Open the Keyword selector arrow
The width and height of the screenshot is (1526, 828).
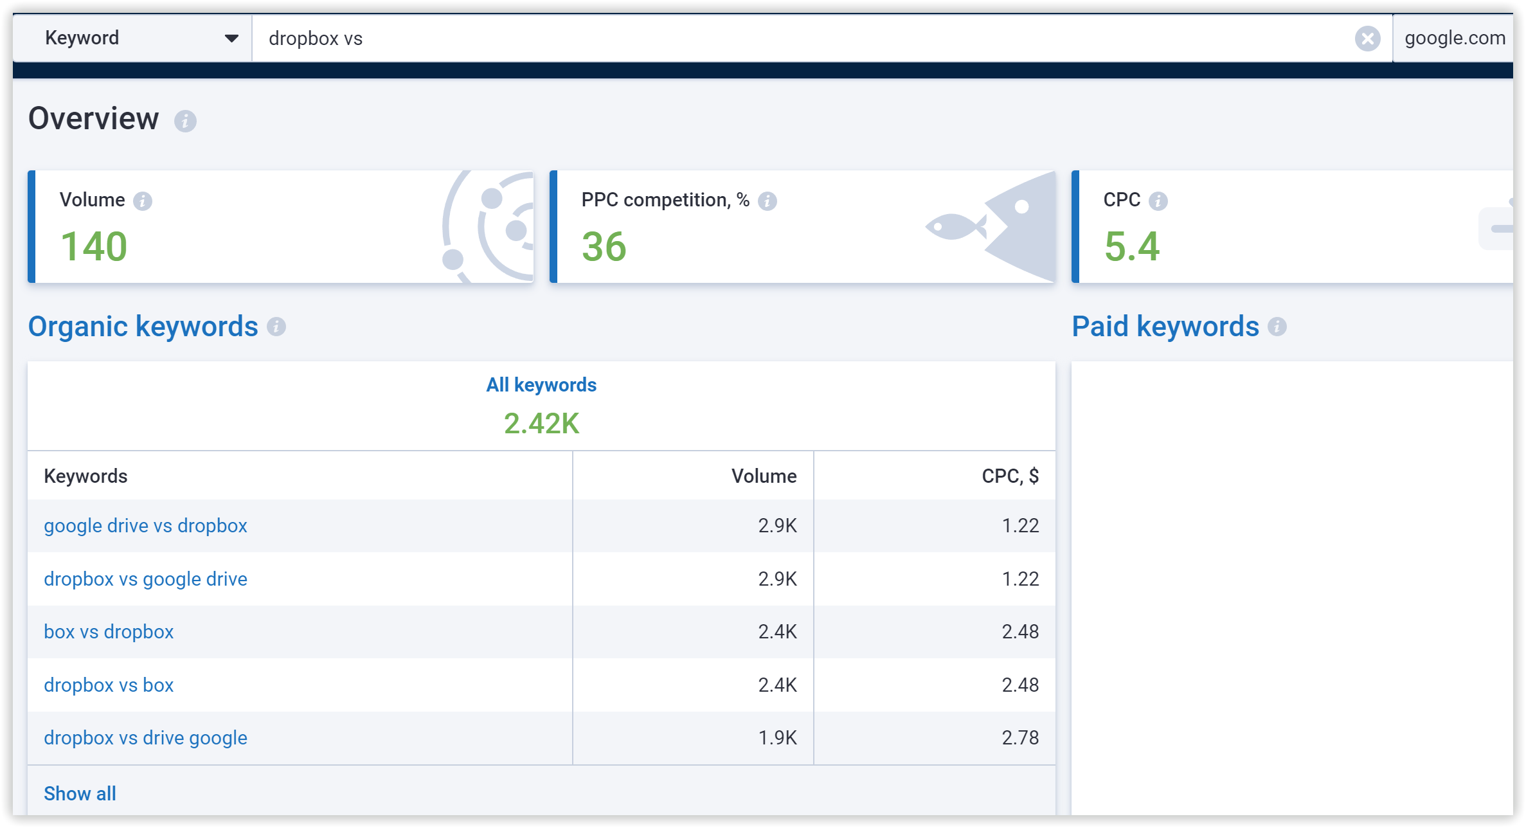pyautogui.click(x=231, y=39)
